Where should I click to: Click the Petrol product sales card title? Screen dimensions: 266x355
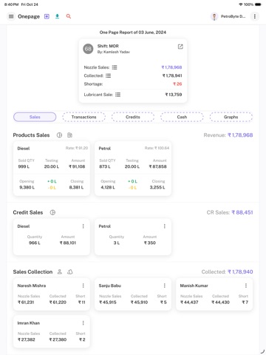pyautogui.click(x=105, y=149)
